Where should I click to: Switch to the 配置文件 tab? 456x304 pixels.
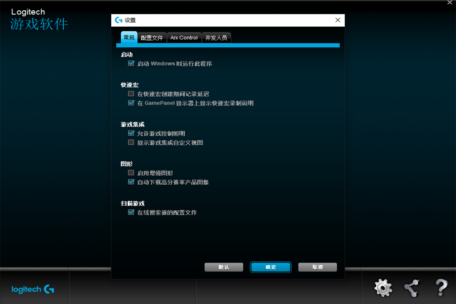152,38
